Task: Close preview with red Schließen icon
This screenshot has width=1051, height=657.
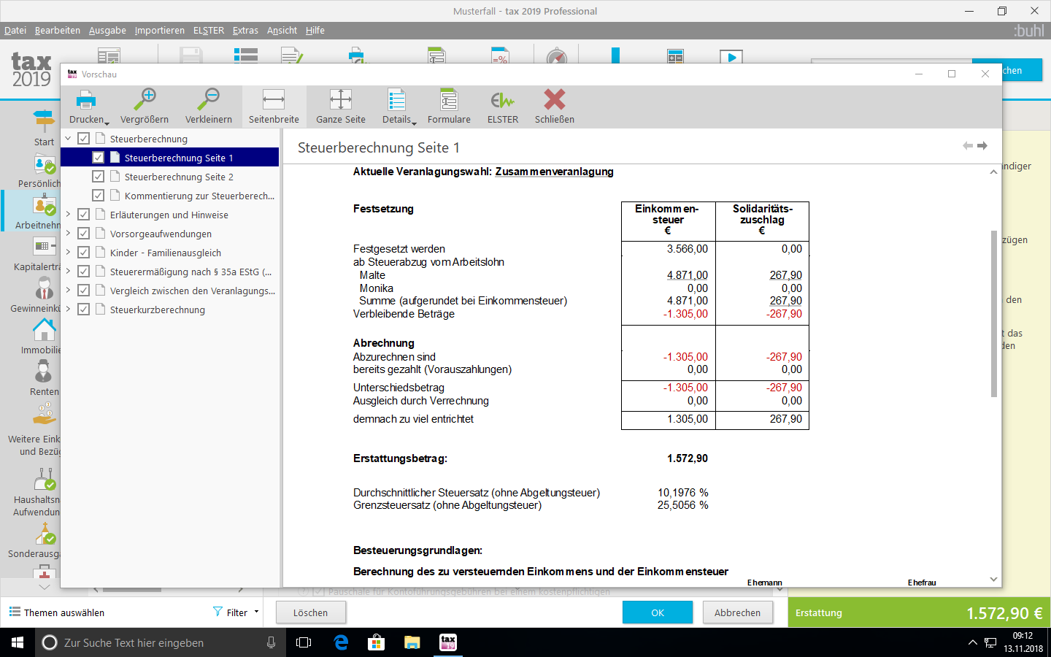Action: (555, 100)
